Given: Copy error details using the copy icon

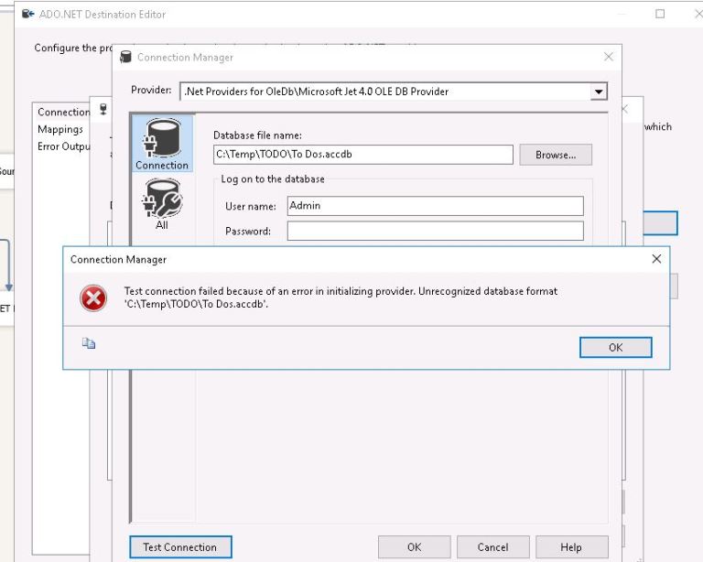Looking at the screenshot, I should click(88, 343).
